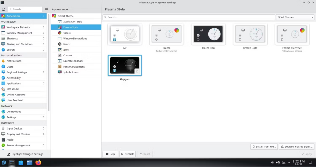
Task: Show hidden system tray icons arrow
Action: click(x=289, y=162)
